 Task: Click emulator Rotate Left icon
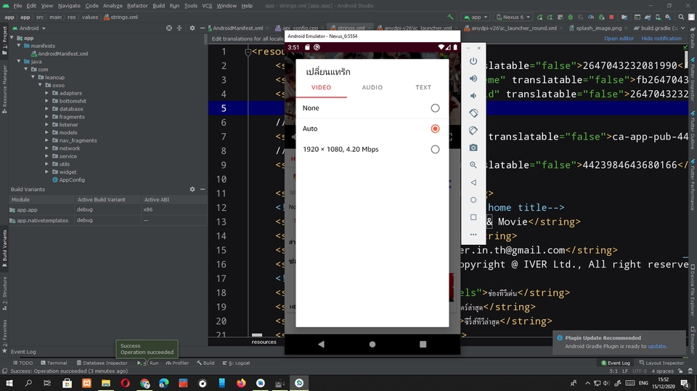473,113
